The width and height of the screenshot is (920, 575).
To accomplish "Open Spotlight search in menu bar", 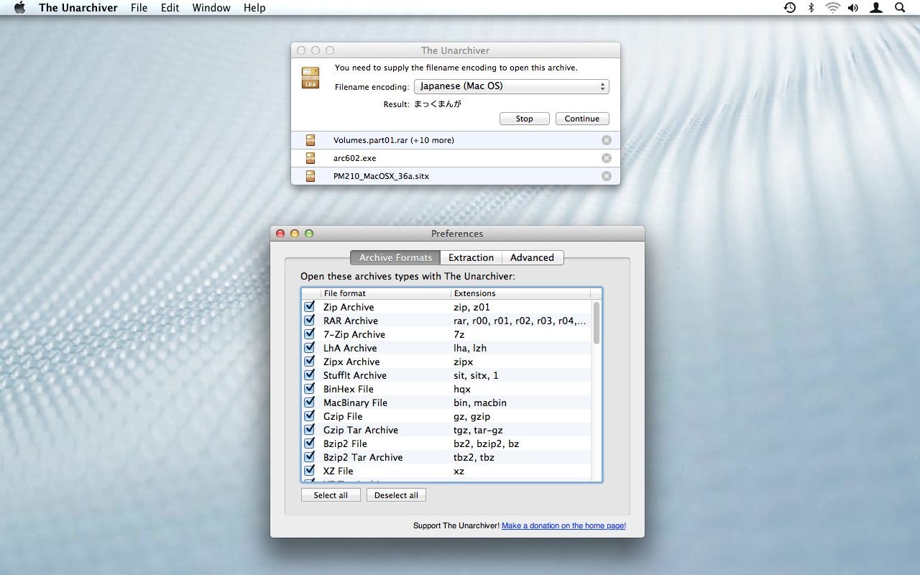I will 900,8.
